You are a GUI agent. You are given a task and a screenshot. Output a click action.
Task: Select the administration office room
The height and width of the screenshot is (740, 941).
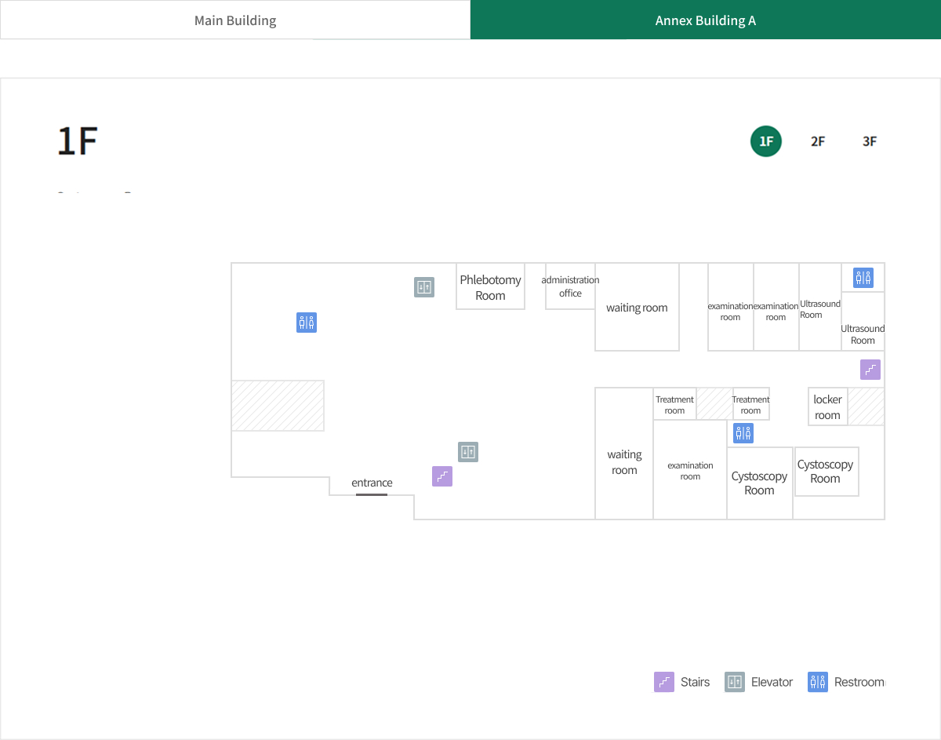(x=570, y=286)
